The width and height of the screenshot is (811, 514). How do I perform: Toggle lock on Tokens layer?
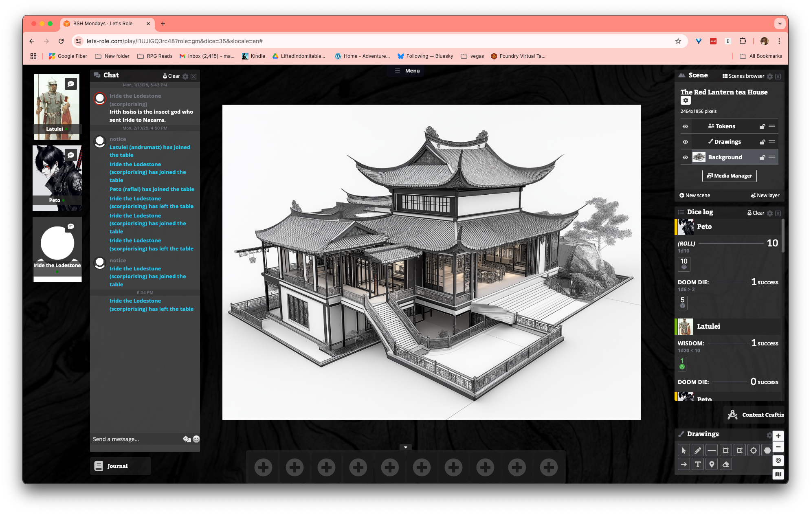762,127
